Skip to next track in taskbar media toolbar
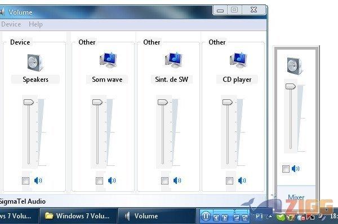 (225, 218)
